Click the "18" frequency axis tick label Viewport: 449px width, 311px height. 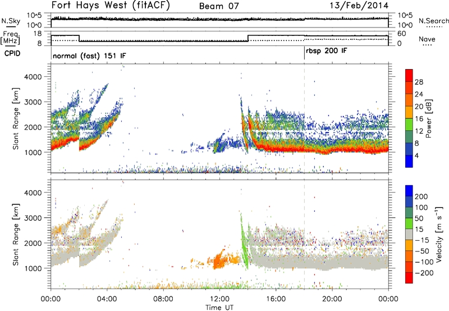pyautogui.click(x=37, y=34)
